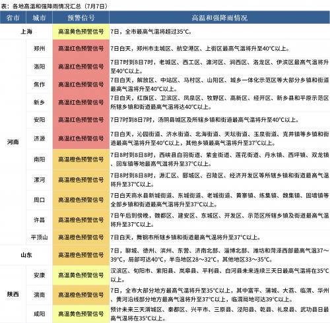Screen dimensions: 330x323
Task: Click the 安阳 red warning cell
Action: coord(81,120)
